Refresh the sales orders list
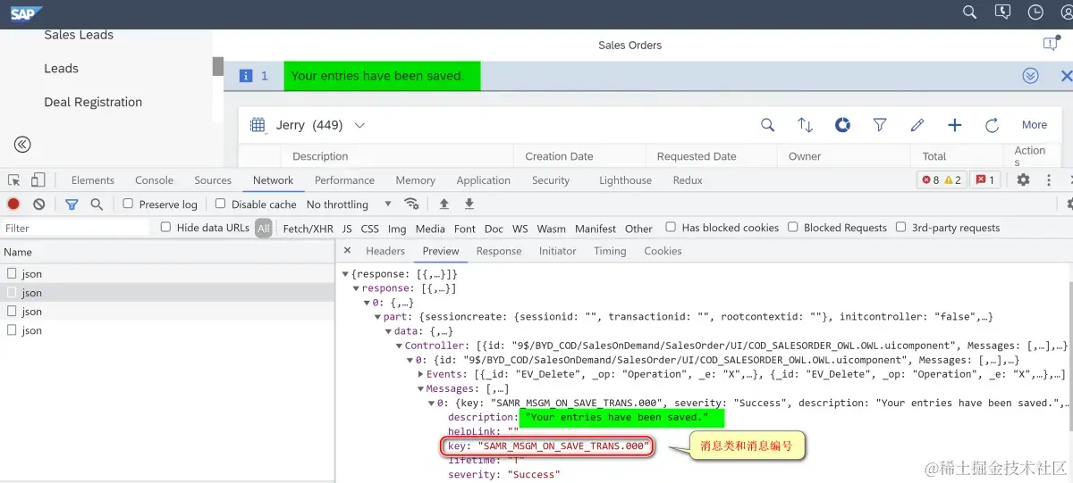 coord(992,125)
